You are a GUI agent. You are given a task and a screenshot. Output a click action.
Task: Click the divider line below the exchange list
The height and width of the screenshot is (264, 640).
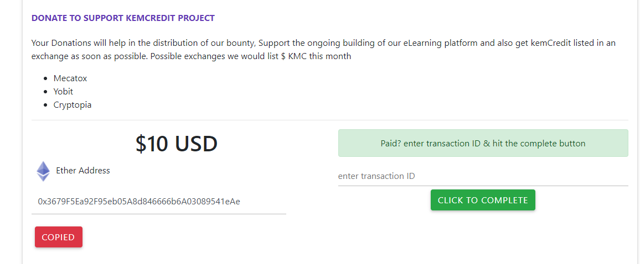[x=330, y=120]
